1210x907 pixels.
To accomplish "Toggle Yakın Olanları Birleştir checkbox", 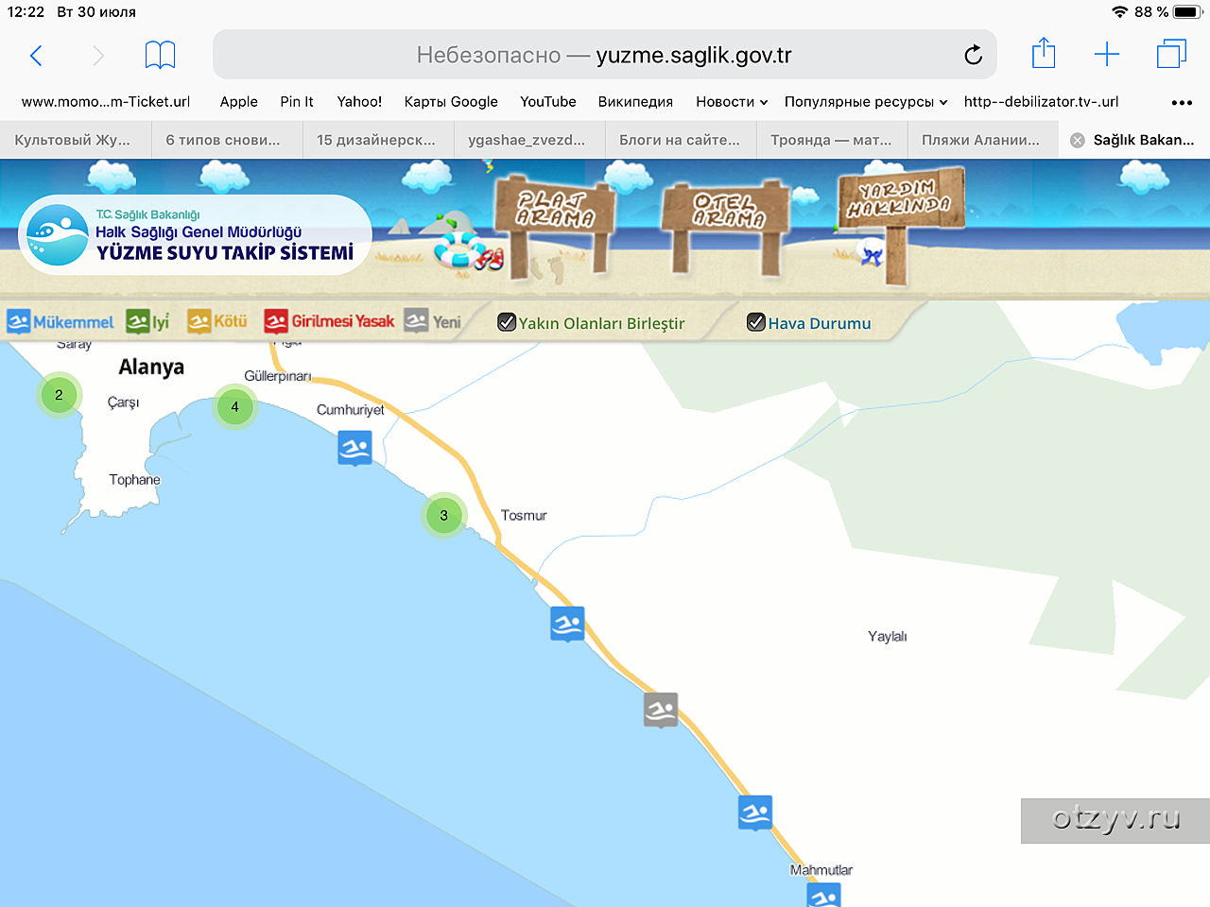I will pos(507,322).
